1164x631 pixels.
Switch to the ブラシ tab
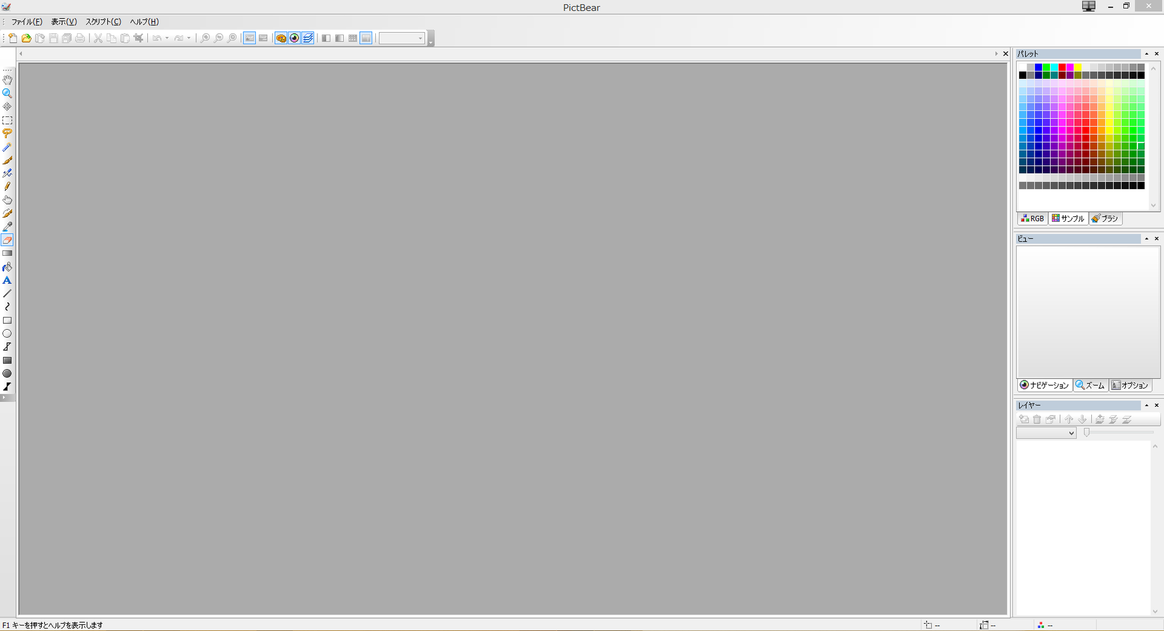point(1105,219)
